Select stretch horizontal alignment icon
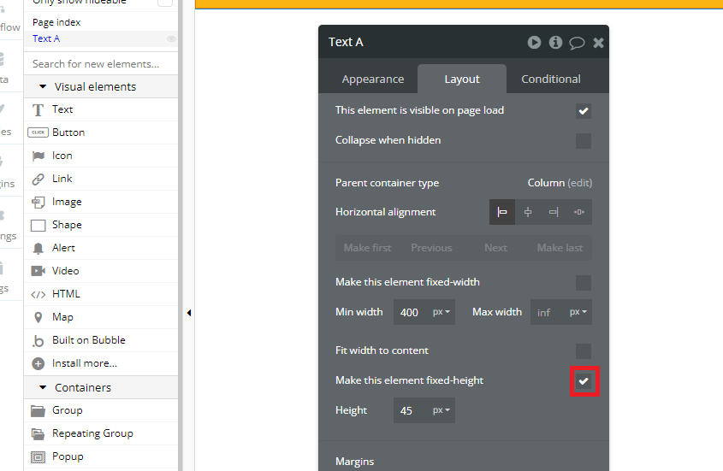Viewport: 723px width, 471px height. pyautogui.click(x=579, y=212)
